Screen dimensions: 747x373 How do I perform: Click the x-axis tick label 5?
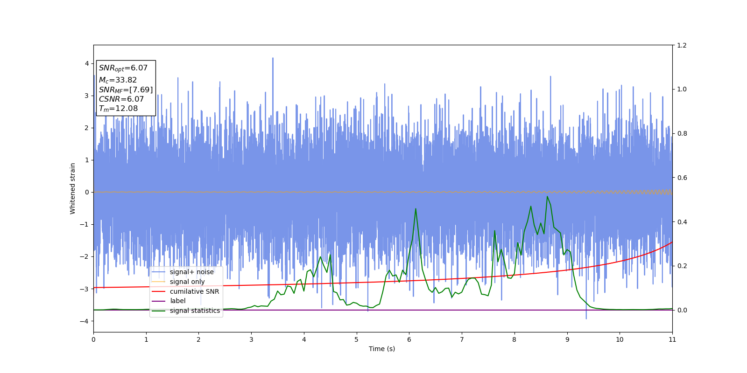point(357,339)
